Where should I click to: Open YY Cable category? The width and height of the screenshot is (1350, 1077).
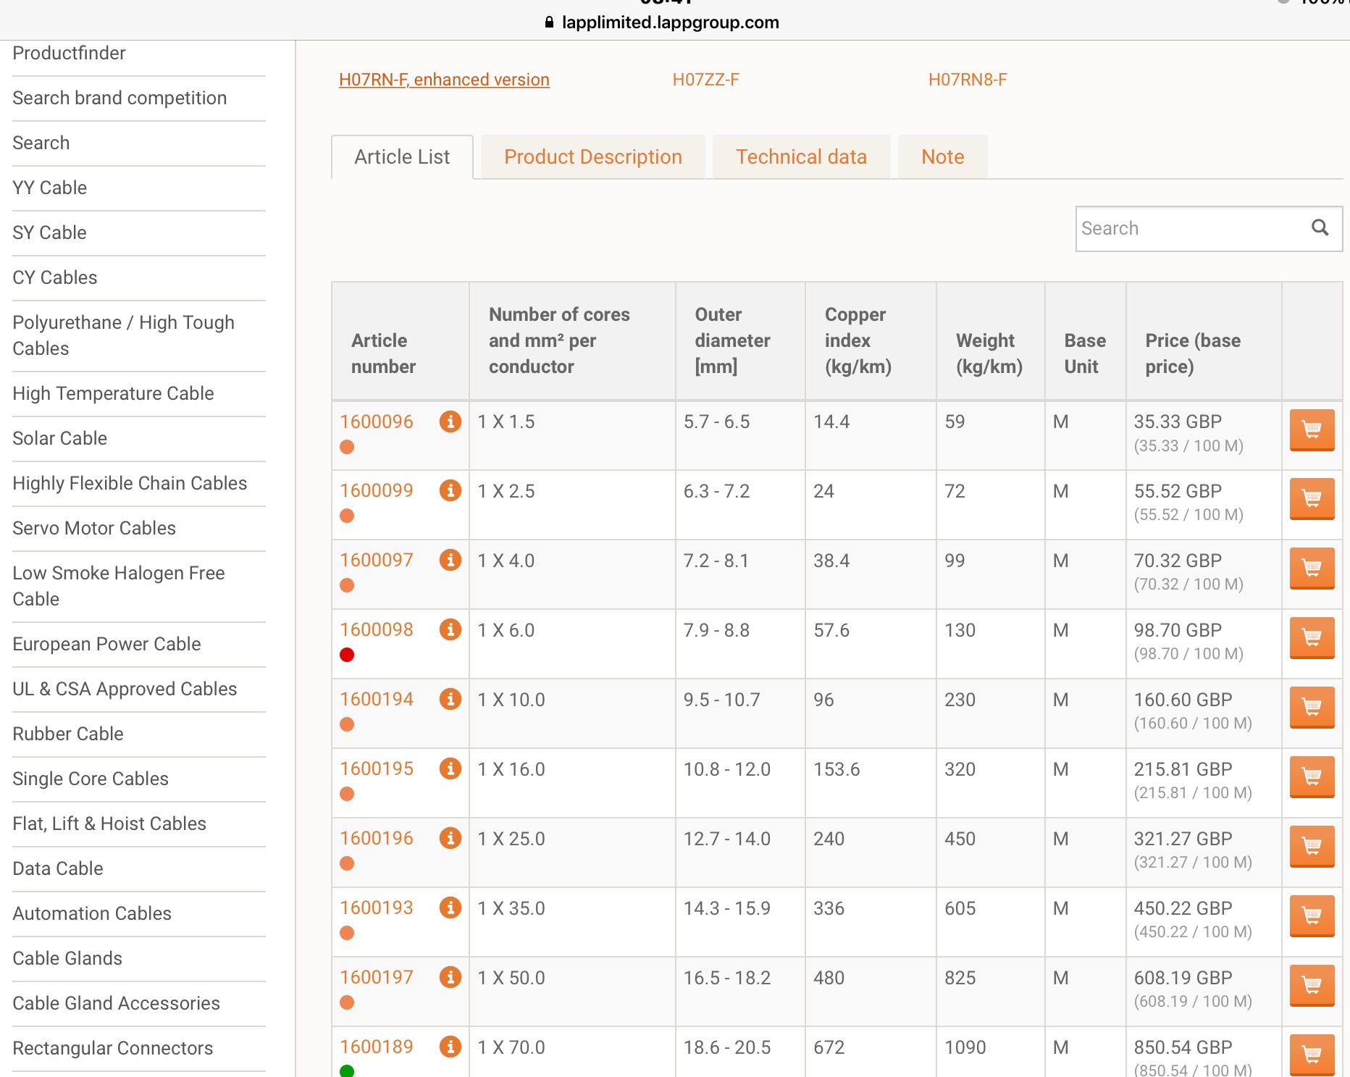49,188
